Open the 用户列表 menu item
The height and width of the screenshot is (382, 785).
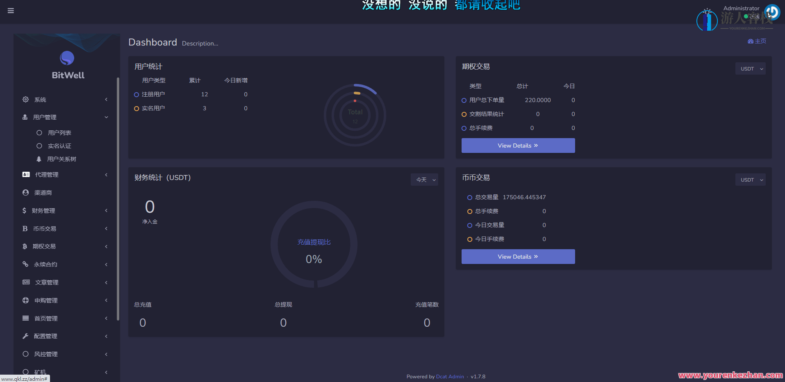point(59,132)
